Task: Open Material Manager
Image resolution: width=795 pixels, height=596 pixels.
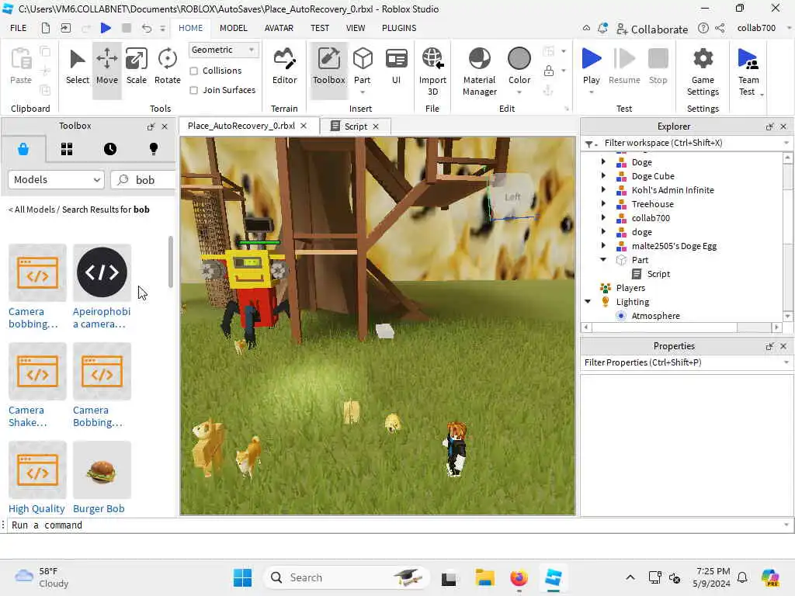Action: pos(479,72)
